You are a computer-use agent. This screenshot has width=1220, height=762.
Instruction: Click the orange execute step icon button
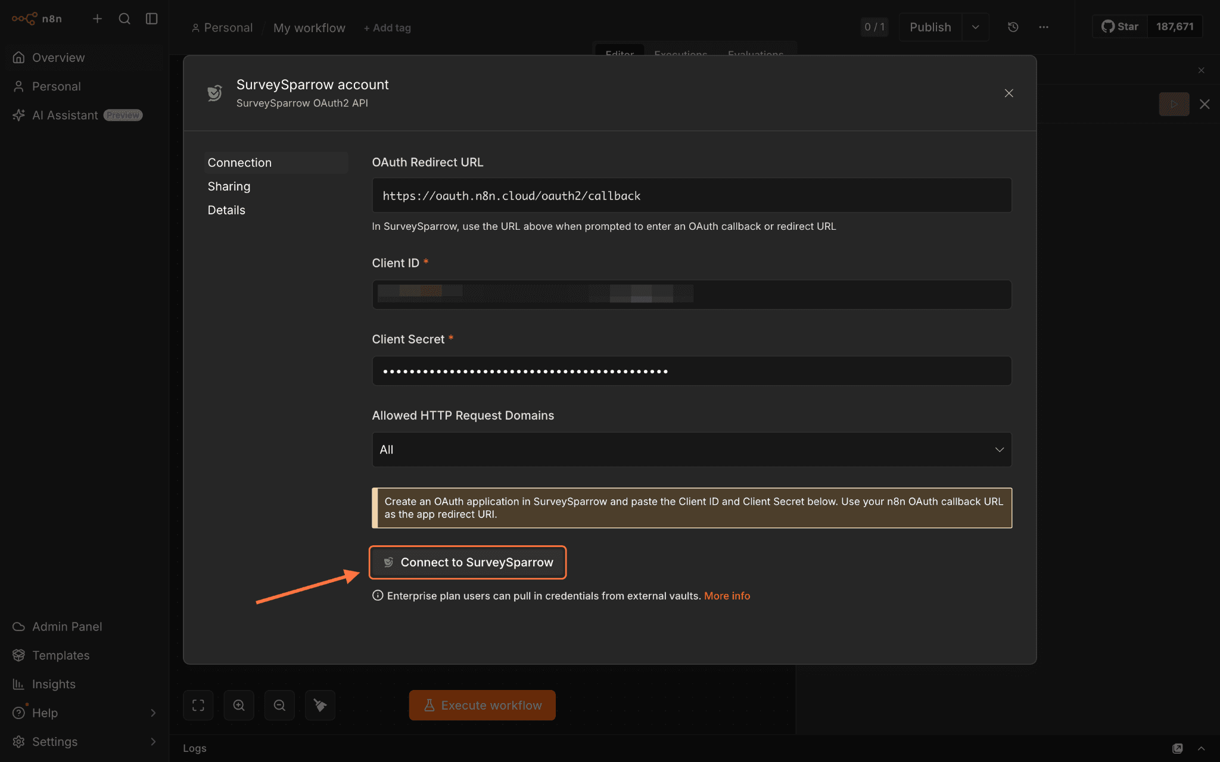1174,104
